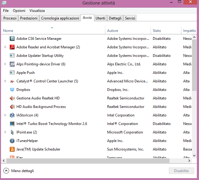This screenshot has width=199, height=180.
Task: Click the Java Update Scheduler icon
Action: (x=12, y=149)
